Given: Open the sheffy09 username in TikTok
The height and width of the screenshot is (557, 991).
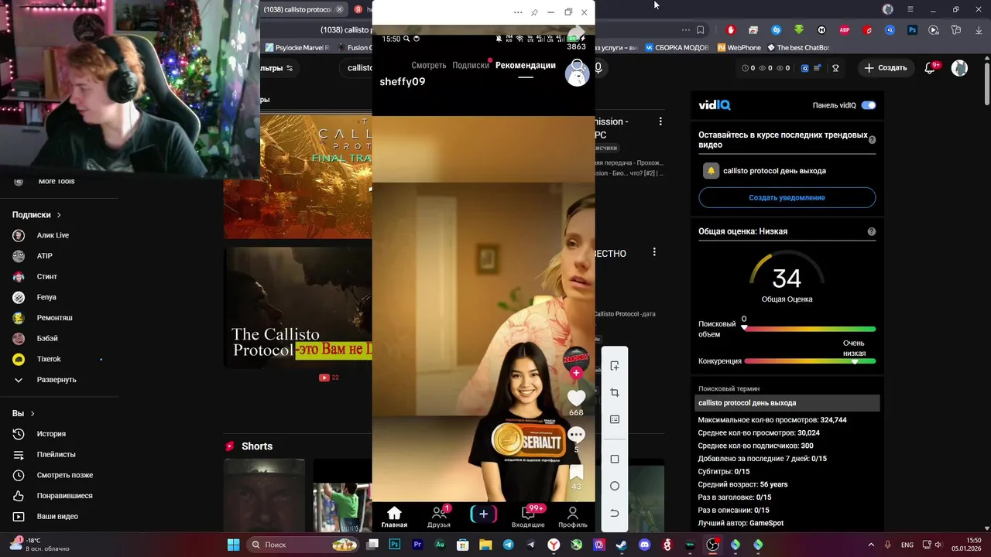Looking at the screenshot, I should (402, 81).
